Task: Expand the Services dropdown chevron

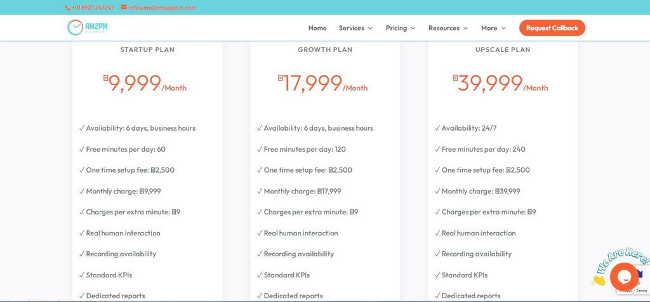Action: click(x=370, y=29)
